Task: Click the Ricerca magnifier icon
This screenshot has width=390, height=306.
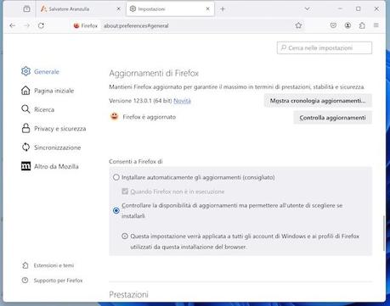Action: (x=25, y=109)
